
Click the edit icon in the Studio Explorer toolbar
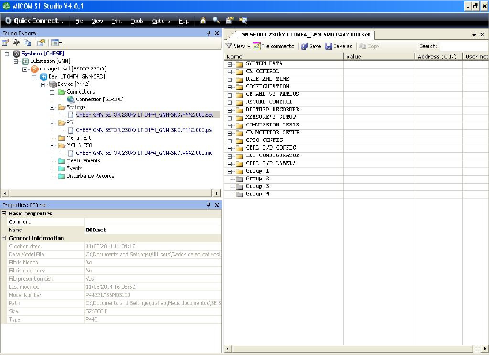click(x=5, y=43)
